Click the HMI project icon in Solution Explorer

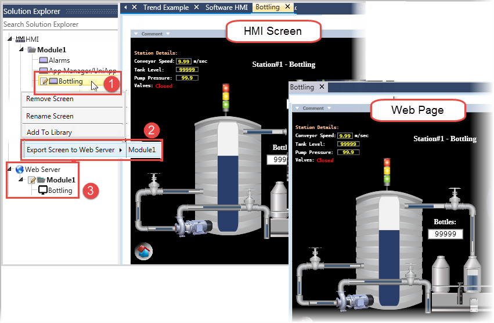tap(20, 39)
